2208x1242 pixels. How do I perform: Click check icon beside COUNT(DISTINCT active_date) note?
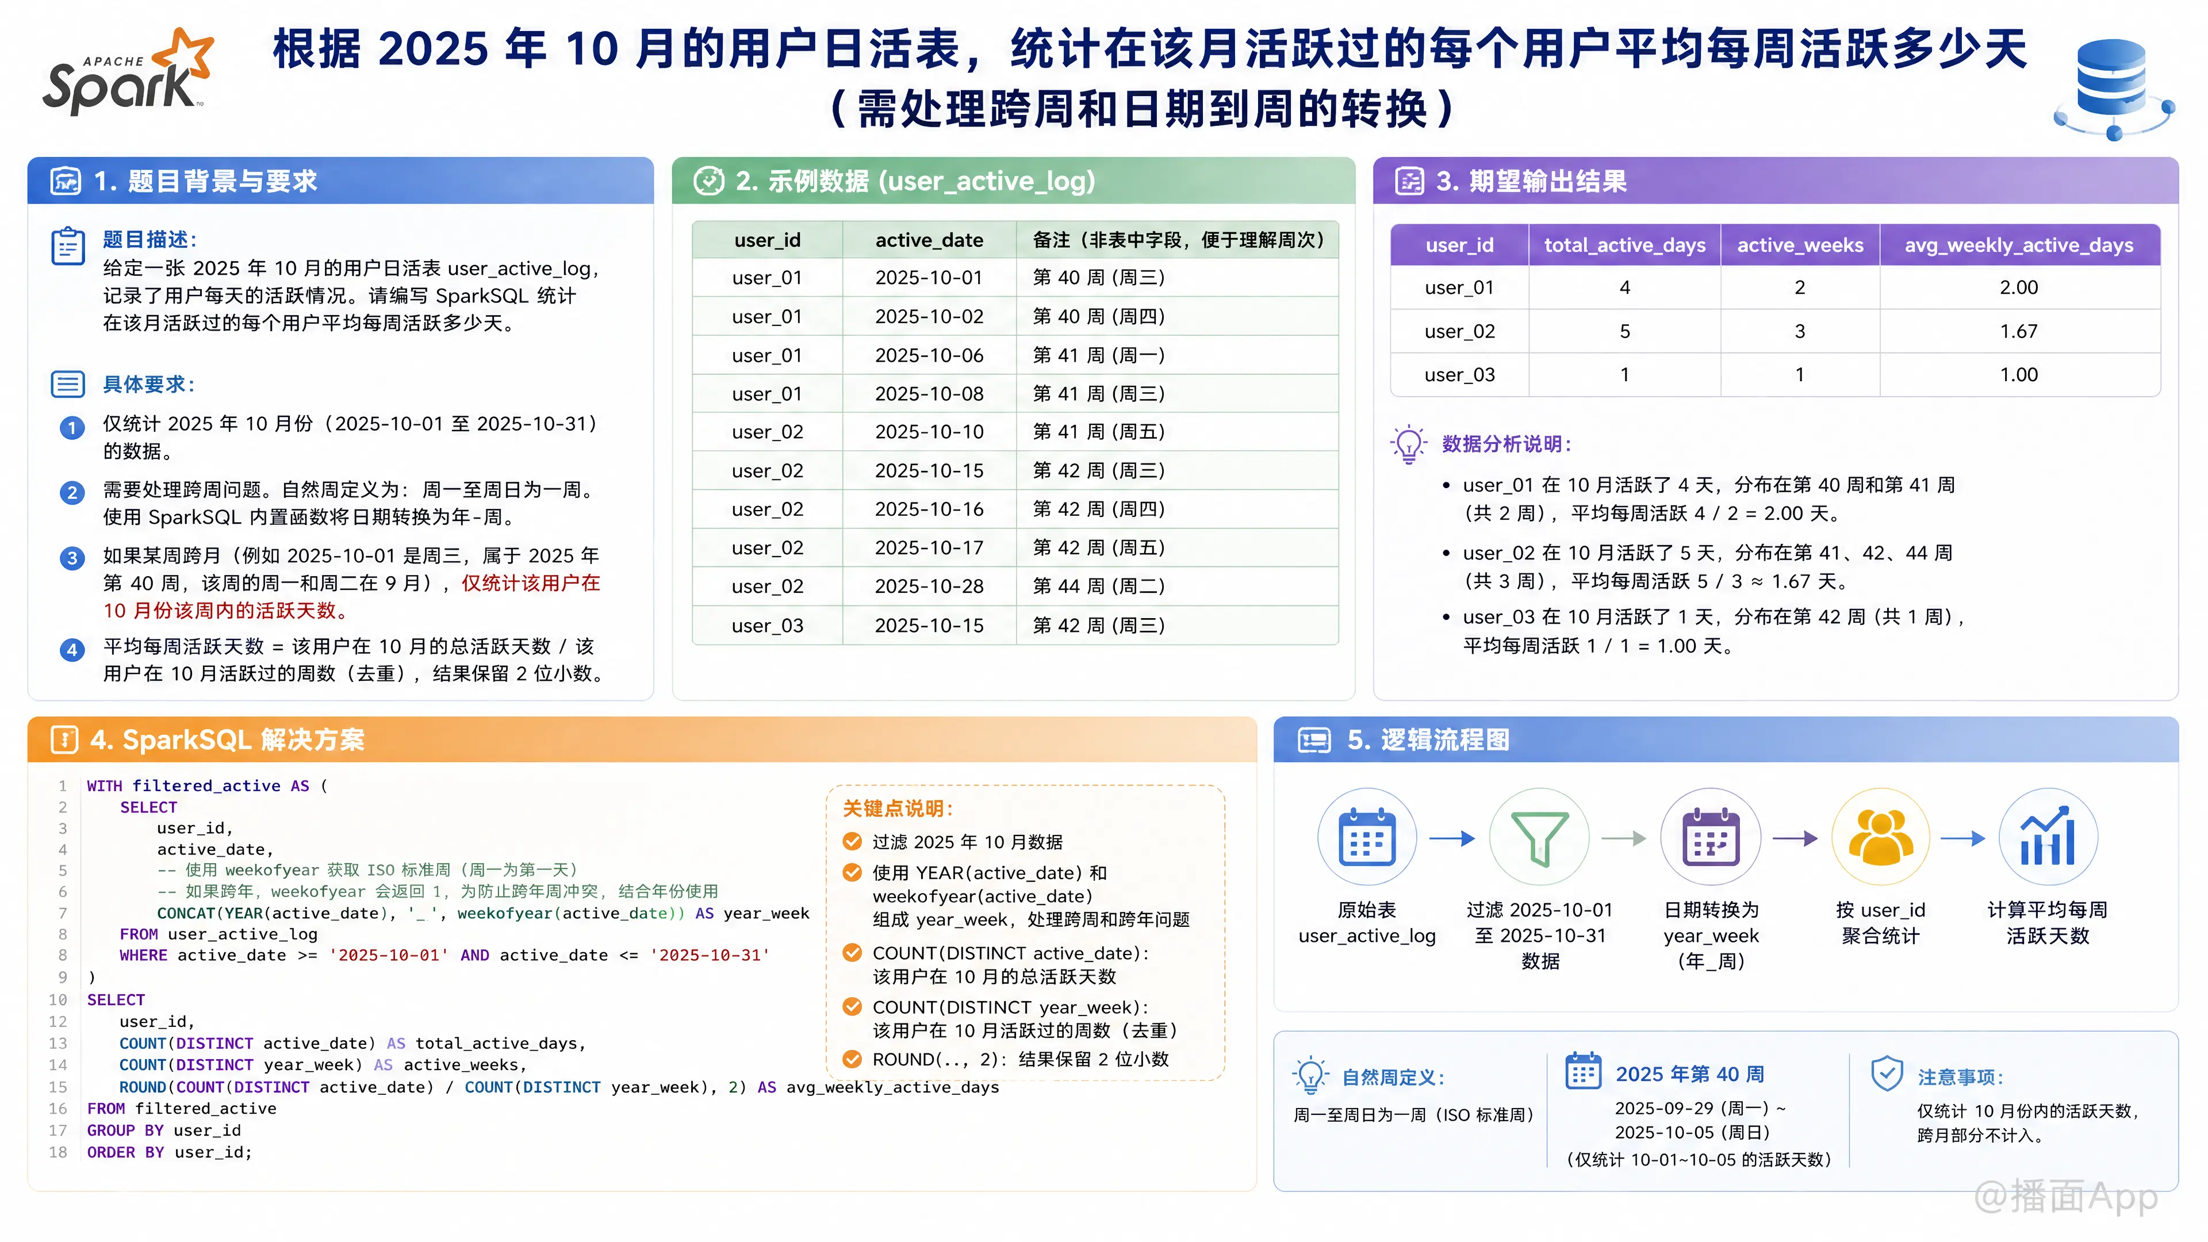pos(852,952)
